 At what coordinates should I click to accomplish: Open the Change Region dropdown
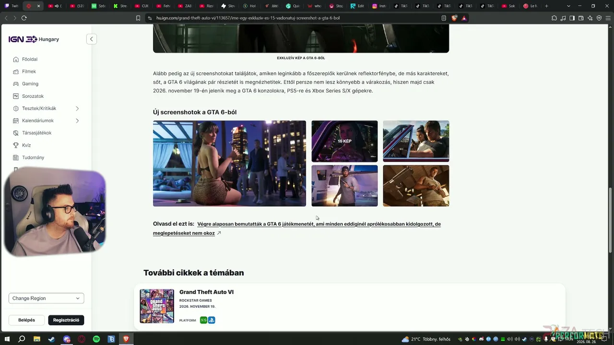tap(46, 298)
